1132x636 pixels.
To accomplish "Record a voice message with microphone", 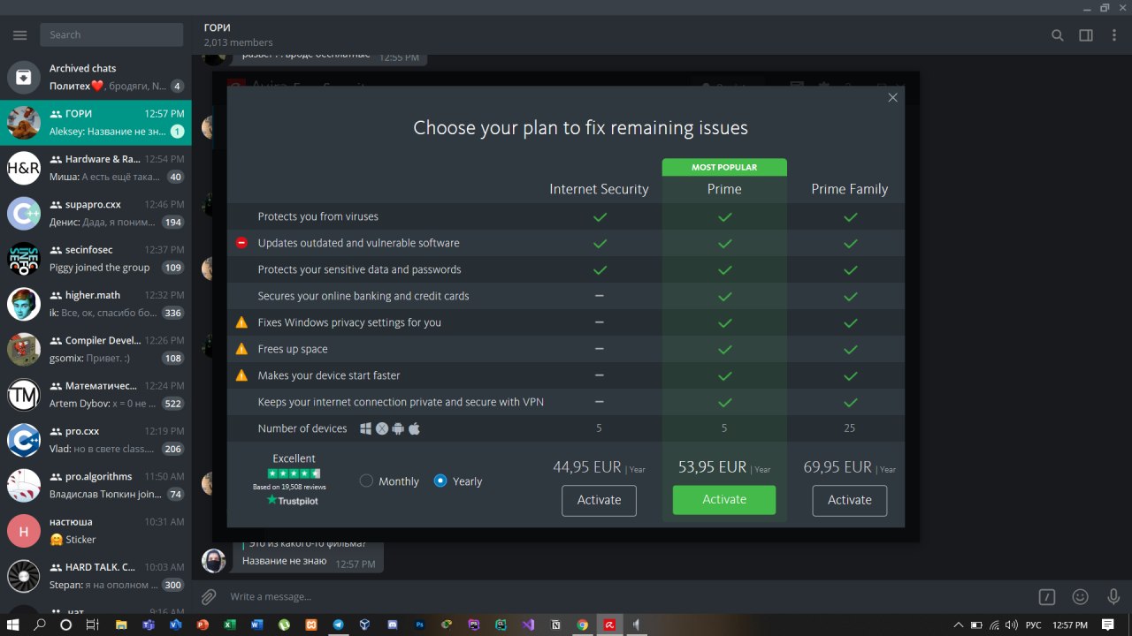I will [1113, 597].
